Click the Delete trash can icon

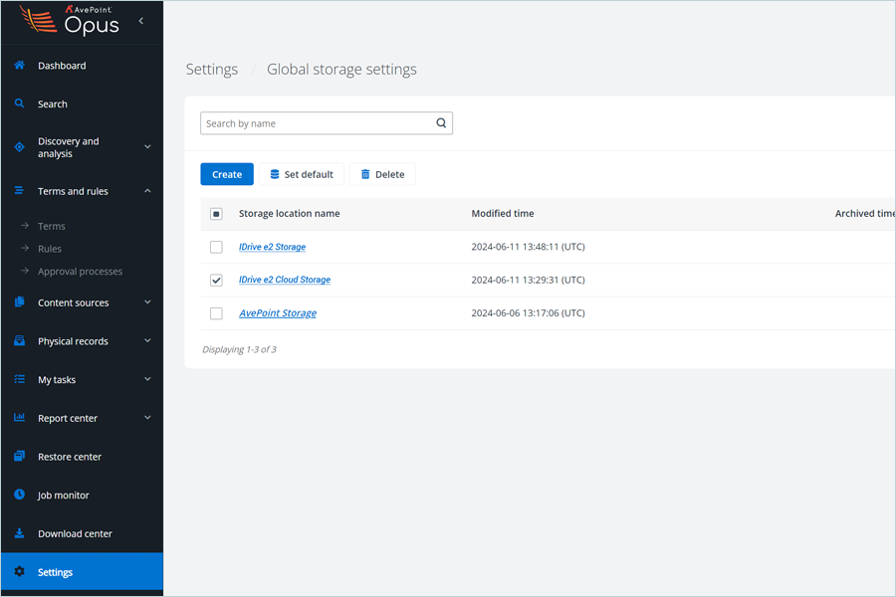[x=365, y=174]
